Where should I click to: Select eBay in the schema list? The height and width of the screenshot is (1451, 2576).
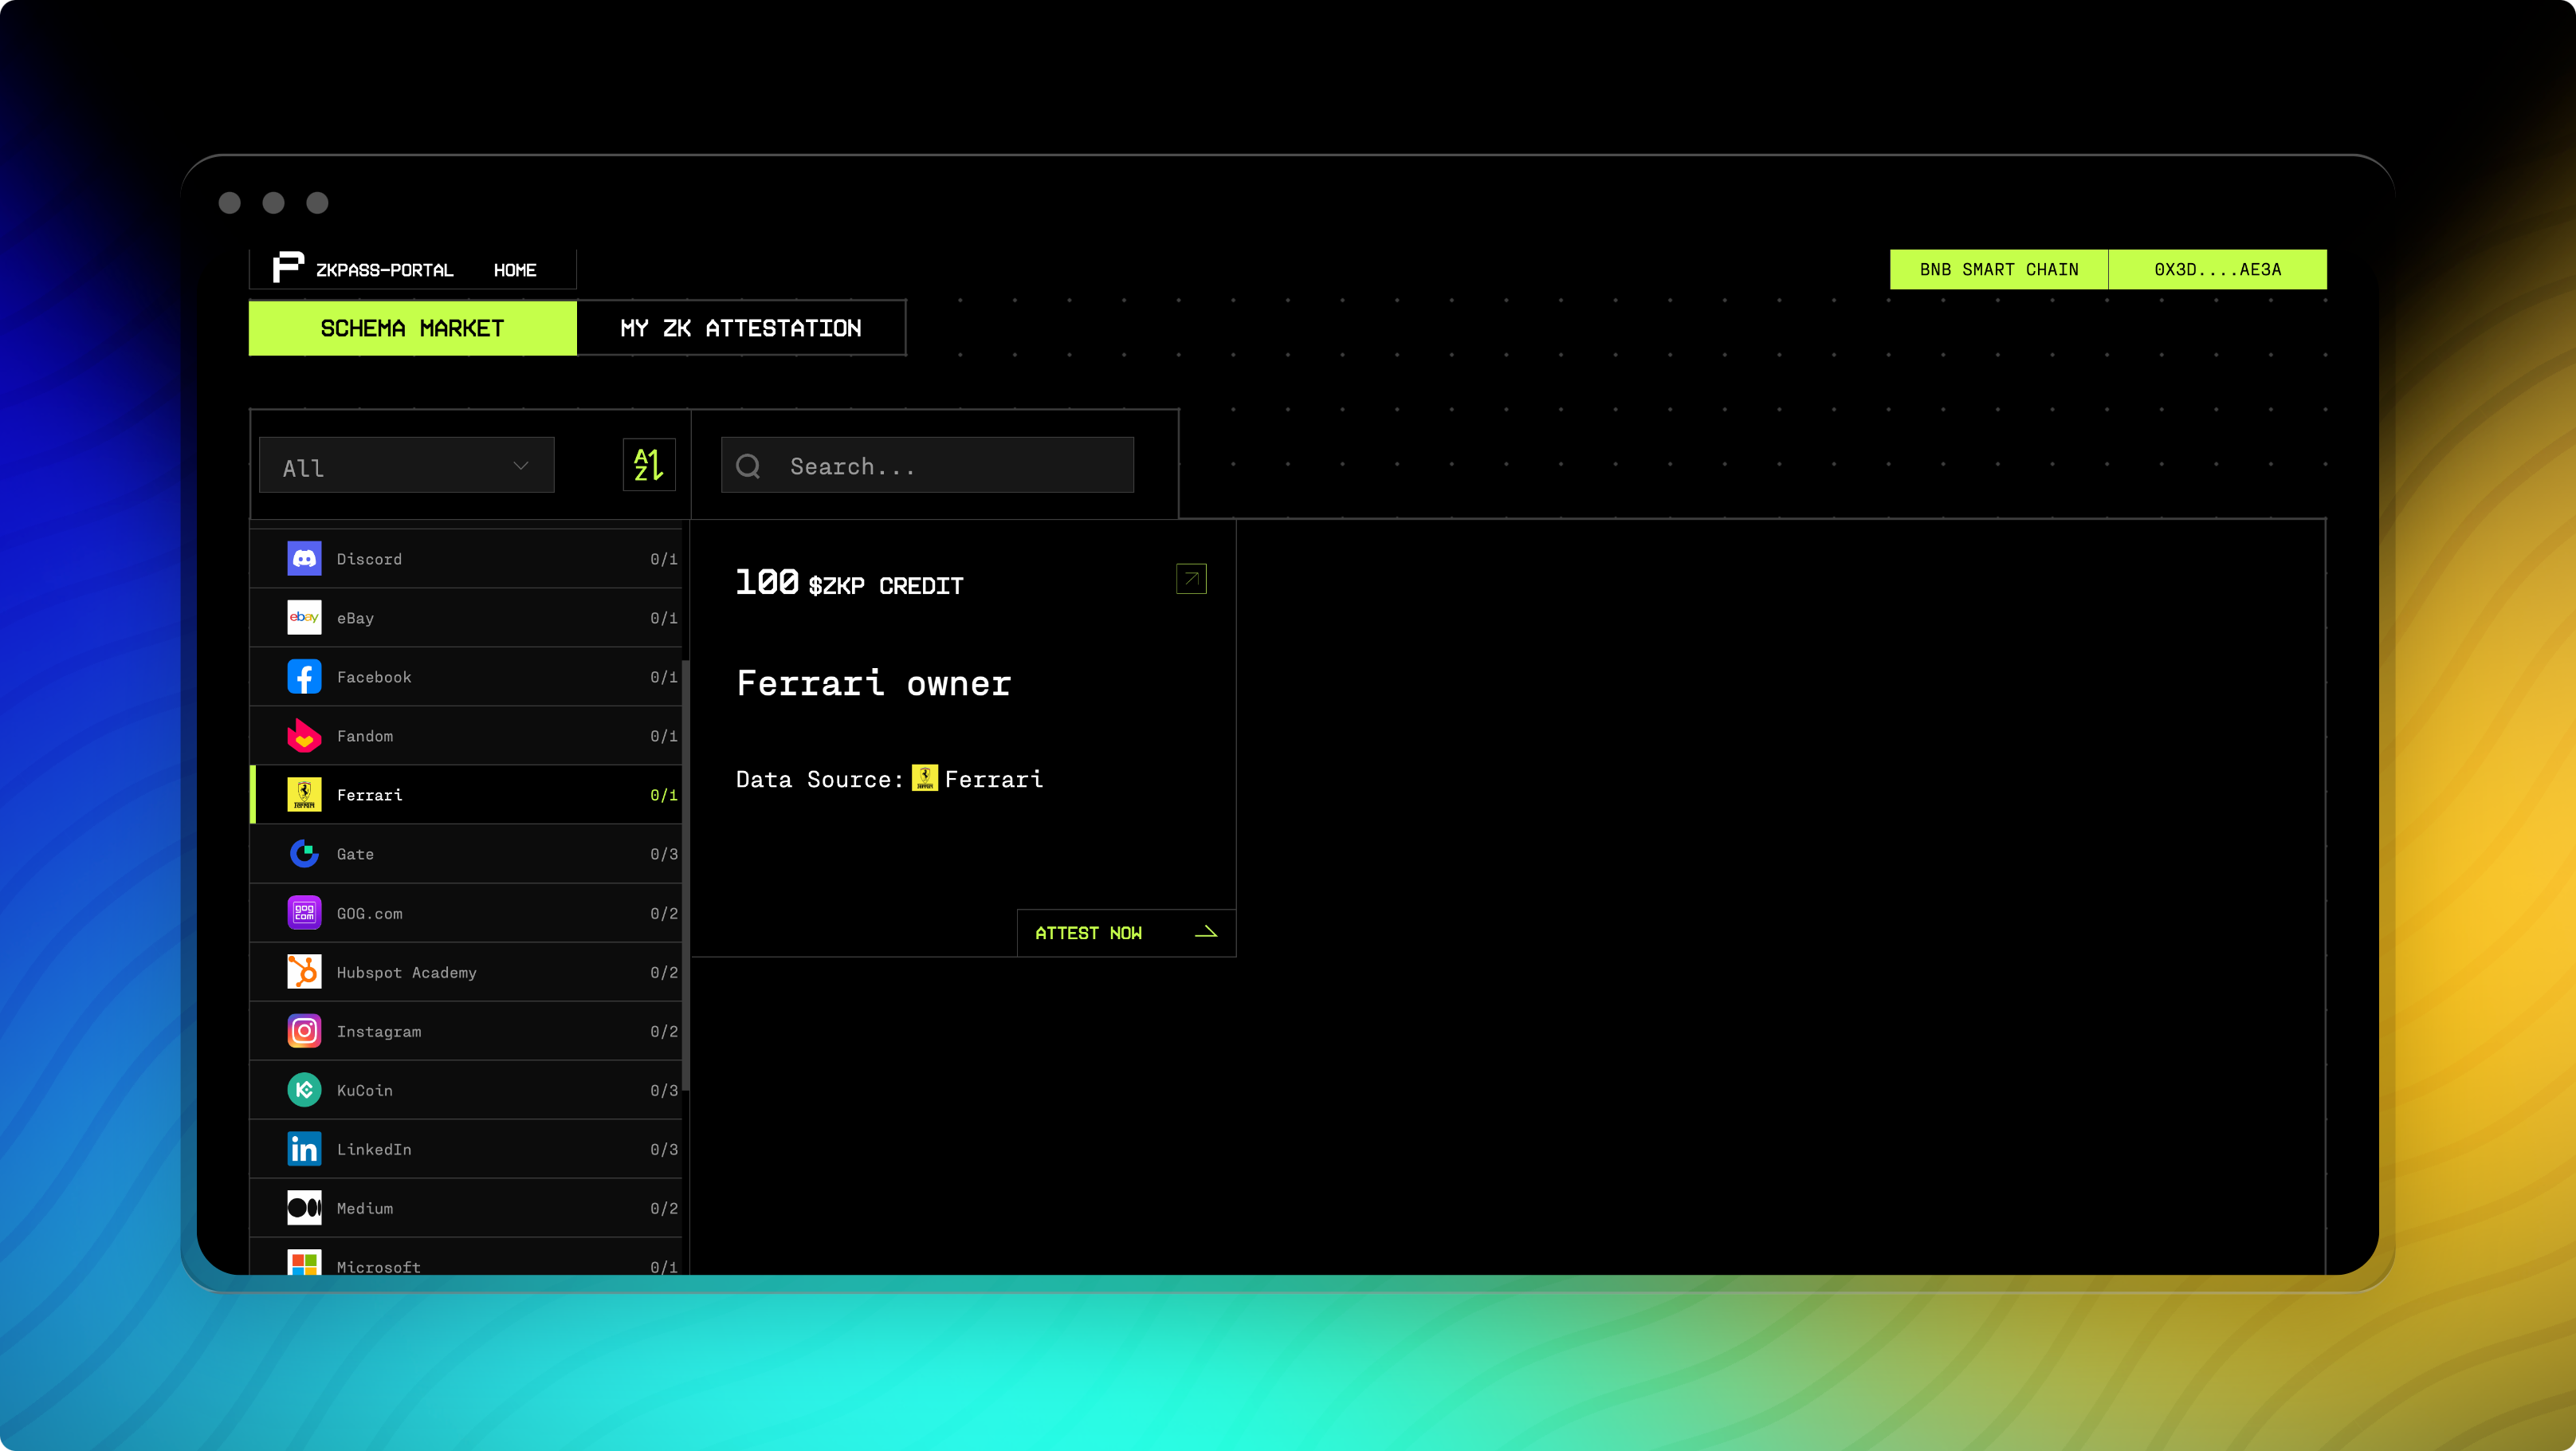point(466,617)
